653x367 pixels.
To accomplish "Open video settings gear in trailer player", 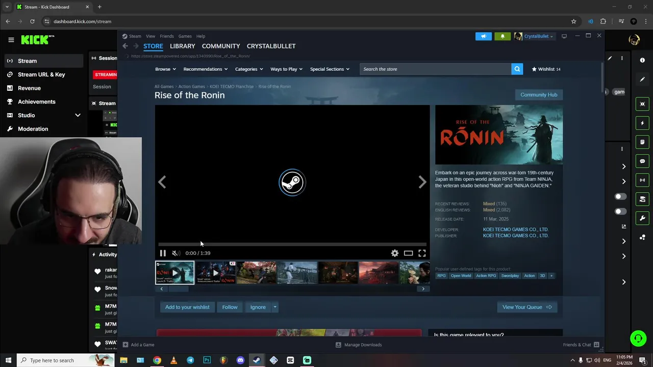I will pos(394,253).
